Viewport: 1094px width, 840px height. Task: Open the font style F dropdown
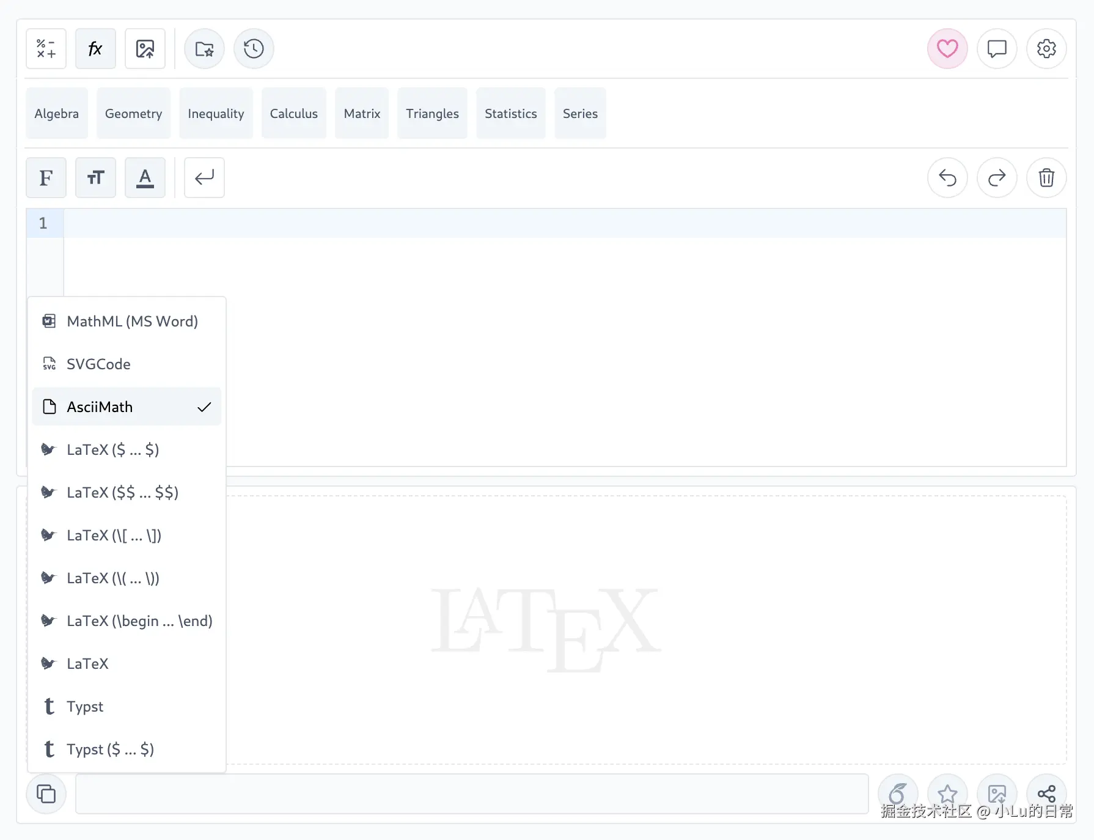coord(46,178)
